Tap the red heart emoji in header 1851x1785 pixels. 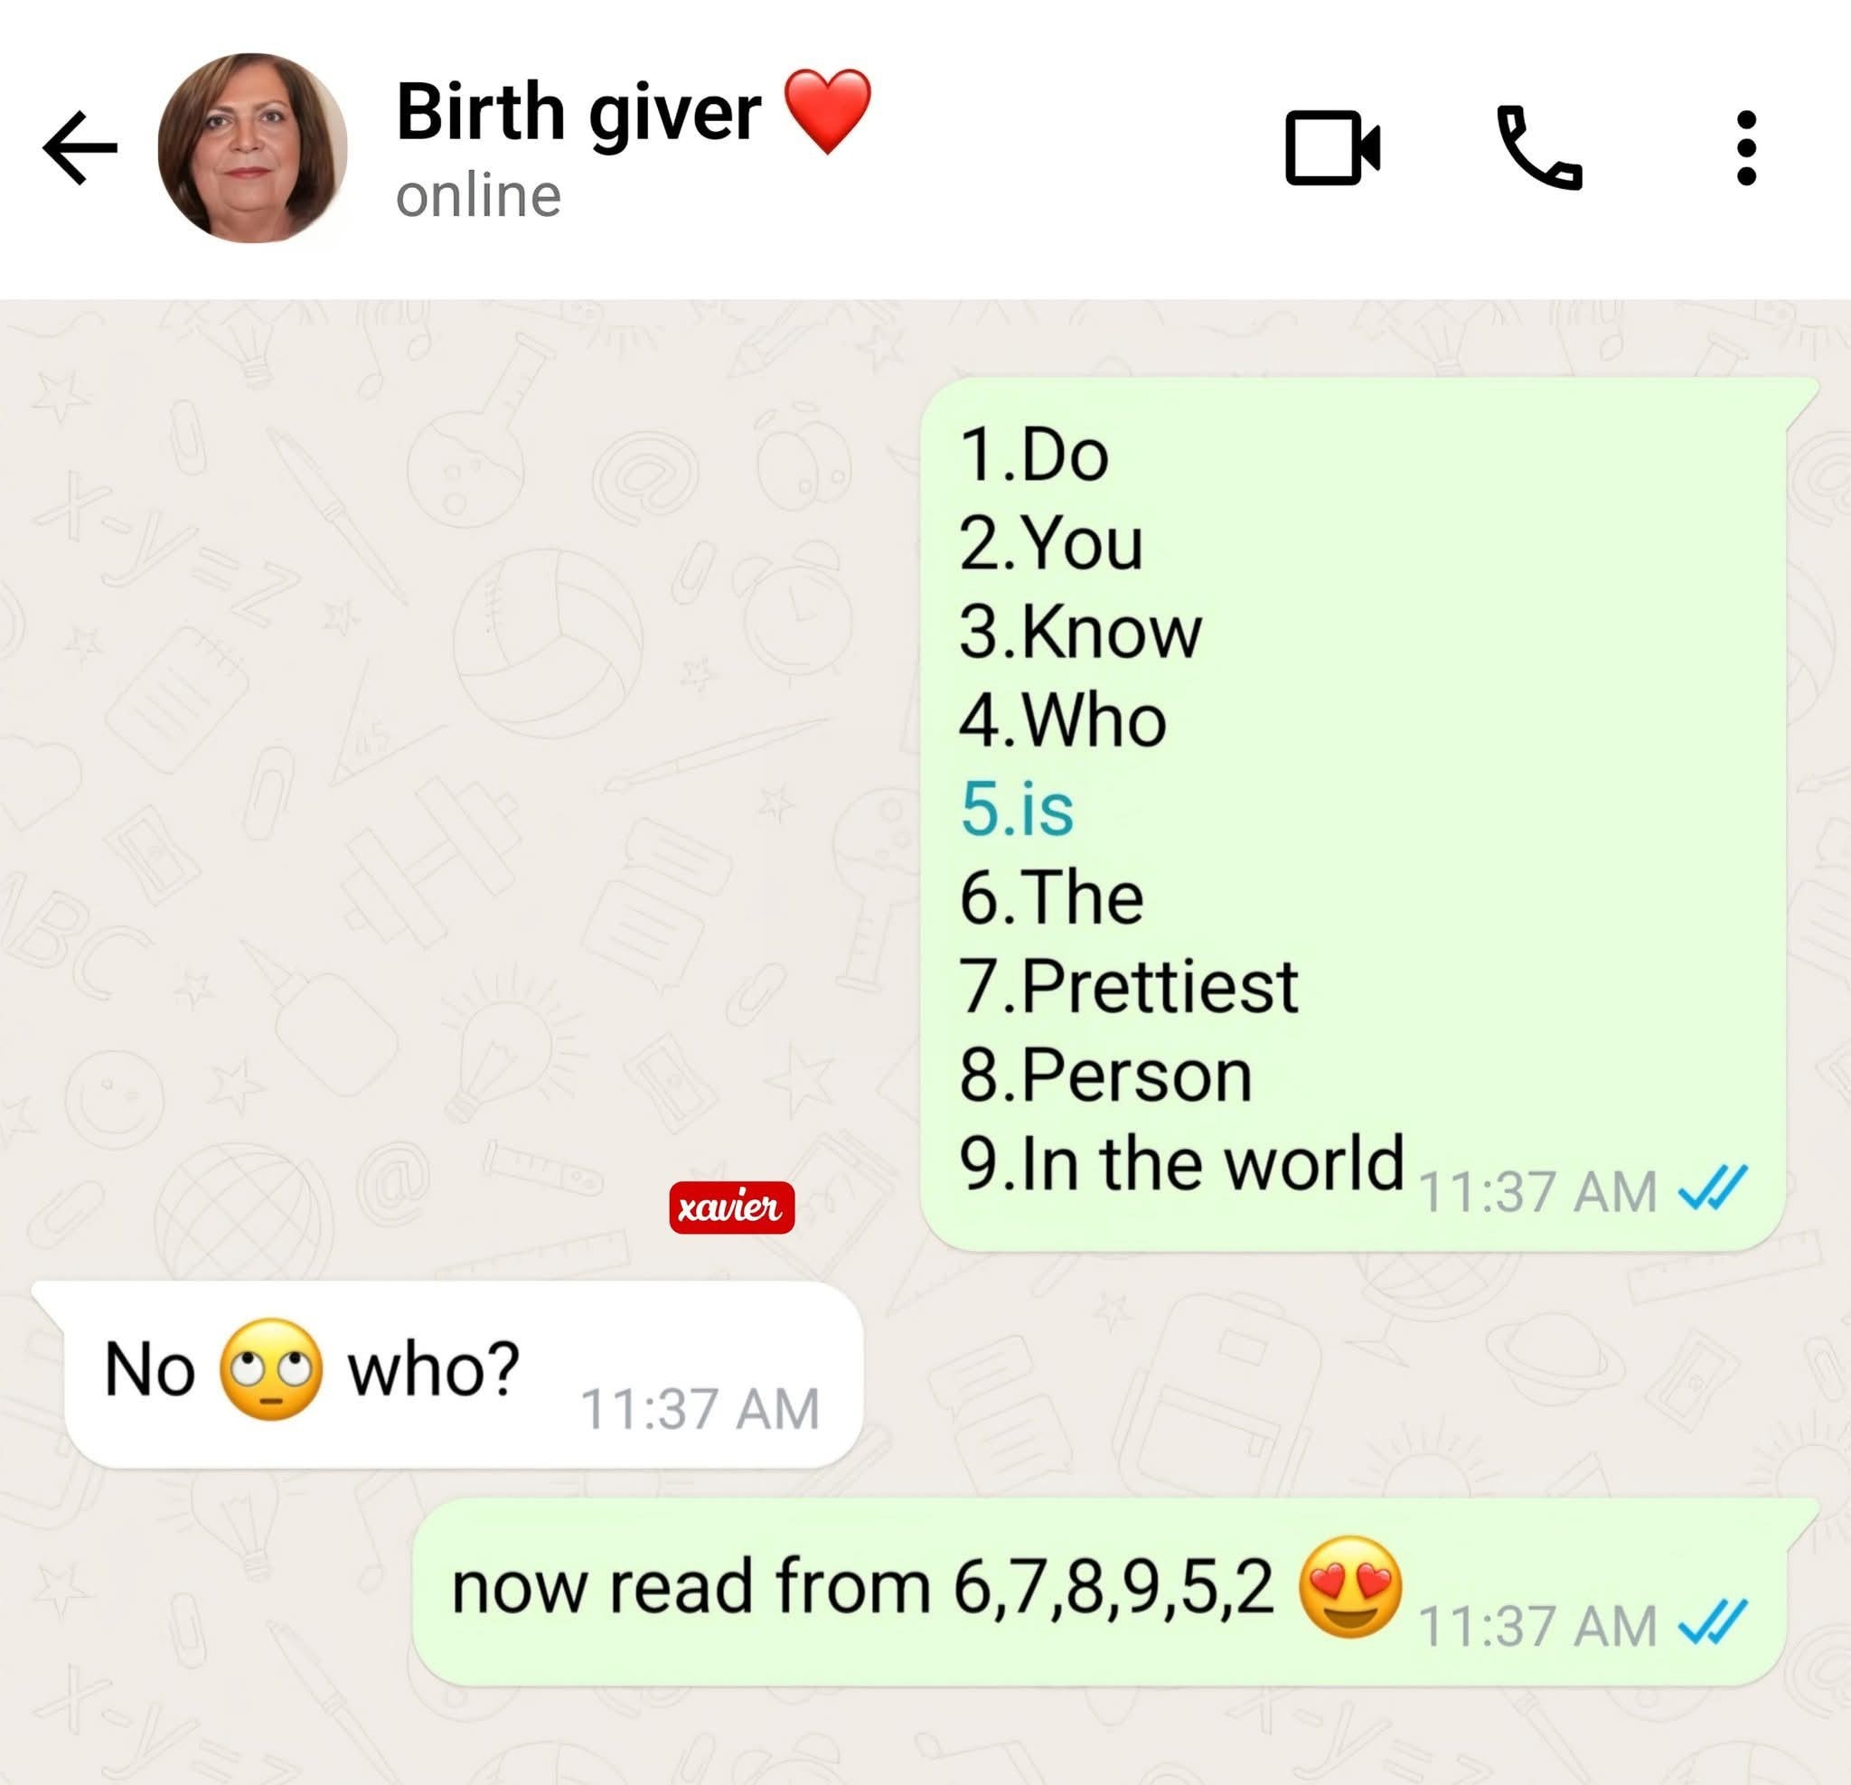828,111
